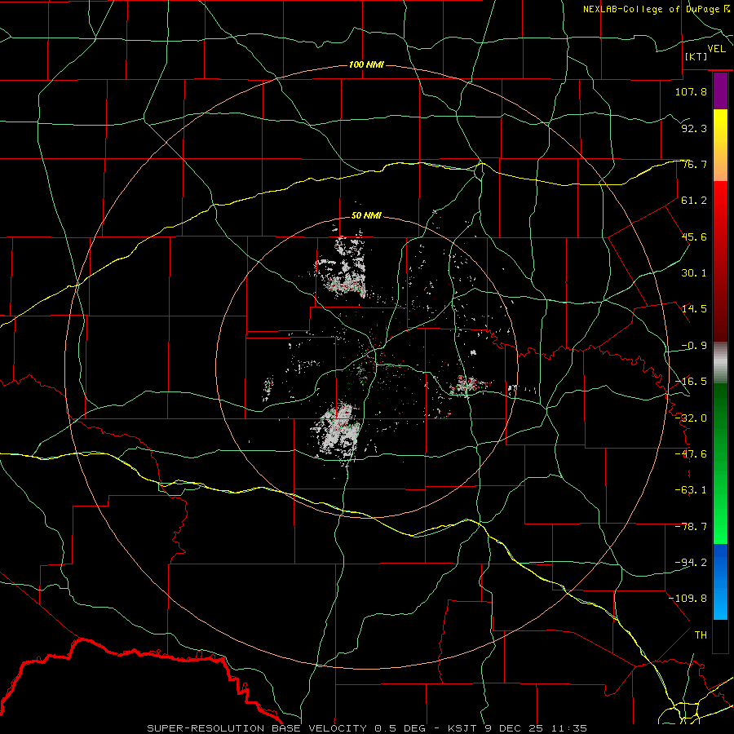Click the Super-Resolution Base Velocity caption
This screenshot has width=734, height=734.
click(x=366, y=728)
